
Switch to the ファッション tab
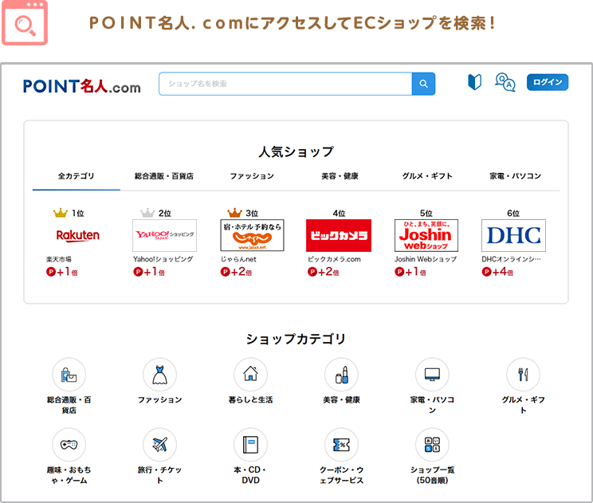252,176
